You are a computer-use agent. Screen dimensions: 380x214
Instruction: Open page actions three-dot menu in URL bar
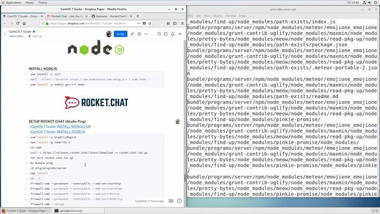coord(138,23)
